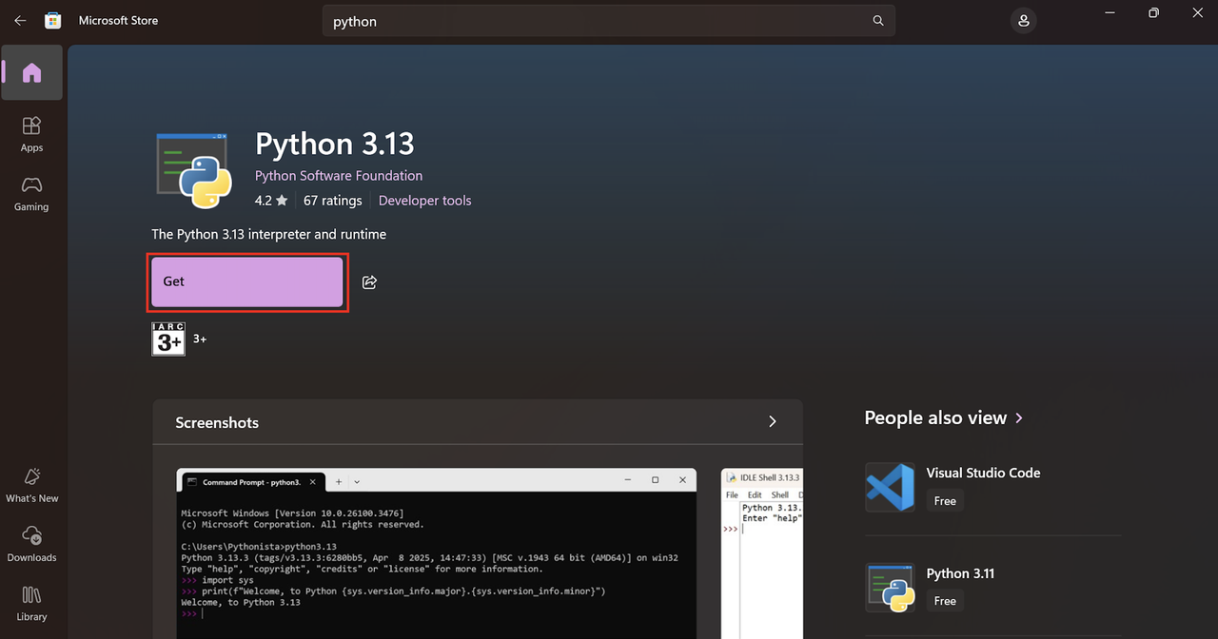This screenshot has height=639, width=1218.
Task: Open Apps section in sidebar
Action: (31, 134)
